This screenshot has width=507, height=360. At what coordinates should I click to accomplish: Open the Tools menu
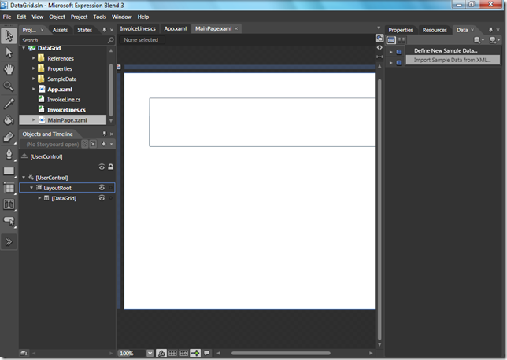pos(99,17)
